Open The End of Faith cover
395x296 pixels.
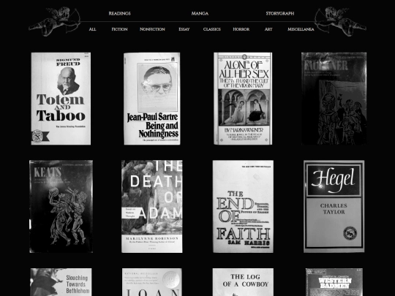(x=243, y=206)
